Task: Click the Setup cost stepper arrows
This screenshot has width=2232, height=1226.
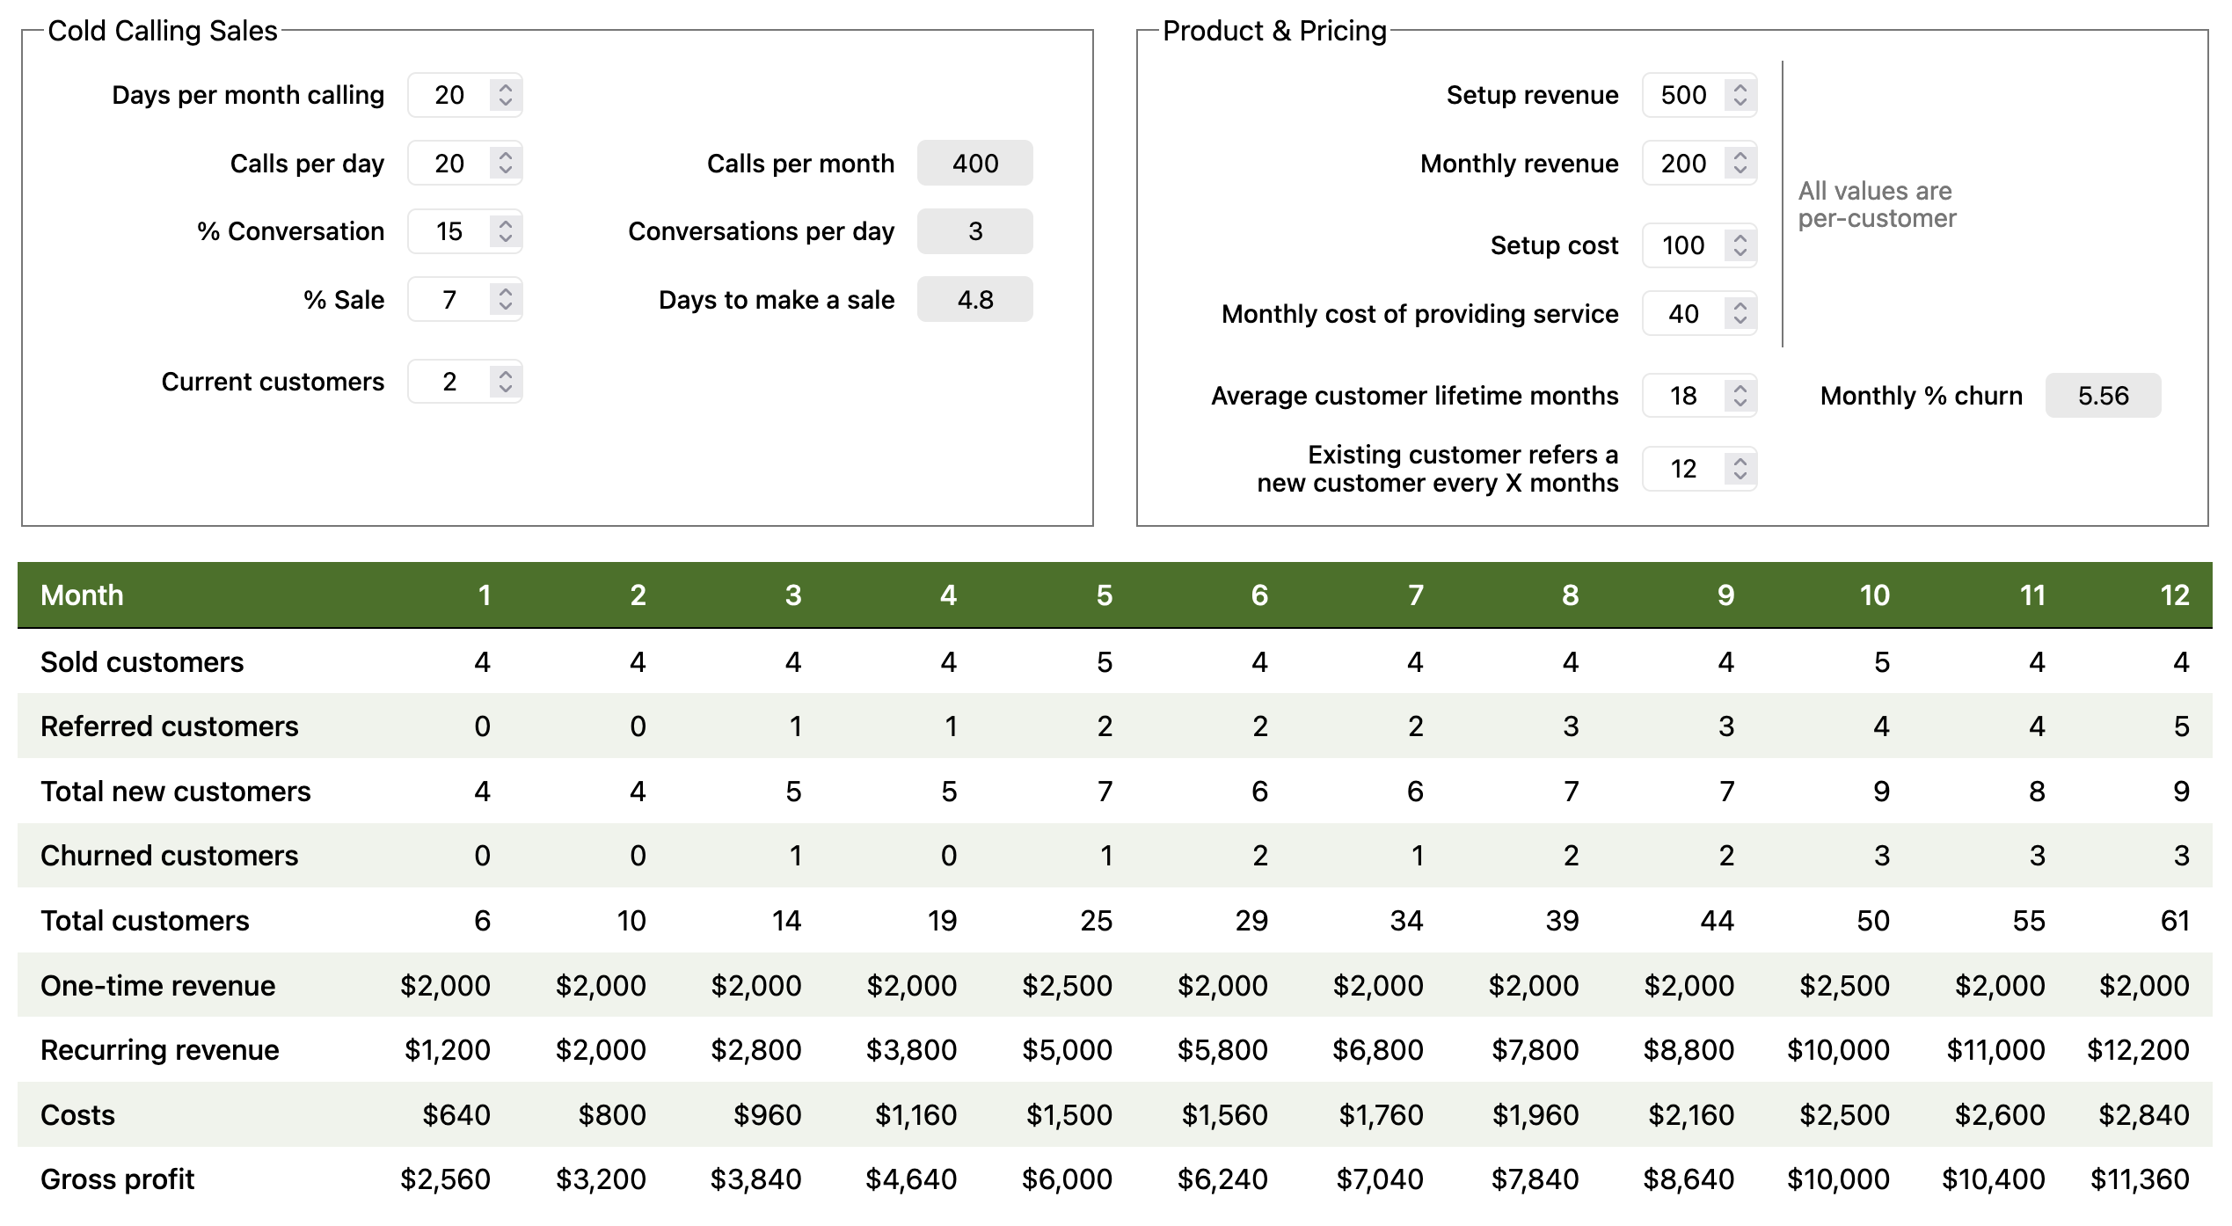Action: (x=1740, y=245)
